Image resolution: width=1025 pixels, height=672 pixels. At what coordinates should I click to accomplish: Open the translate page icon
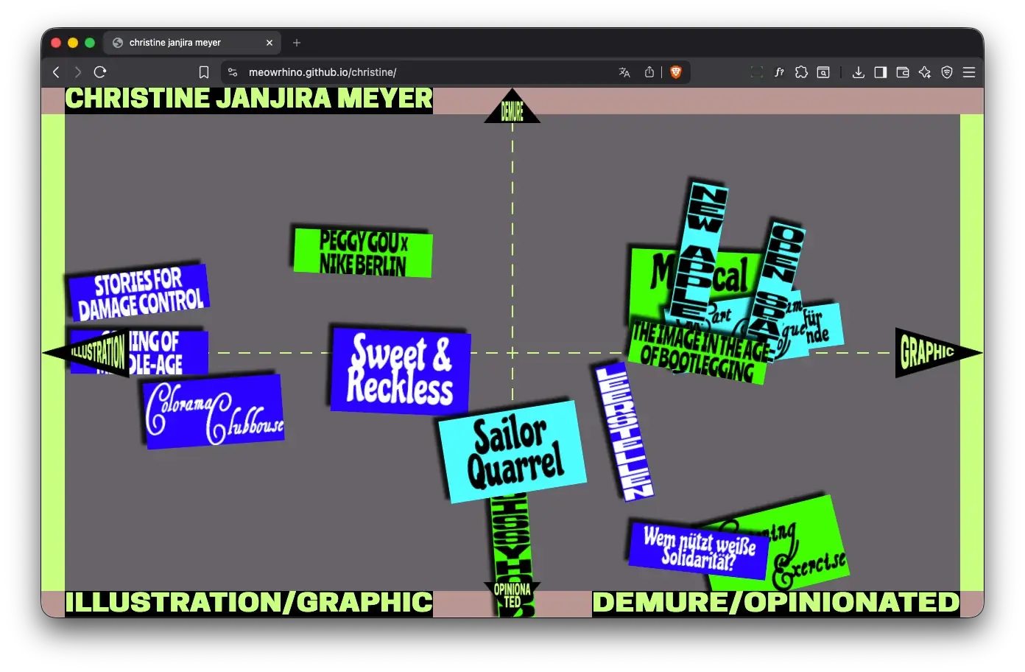click(x=624, y=72)
